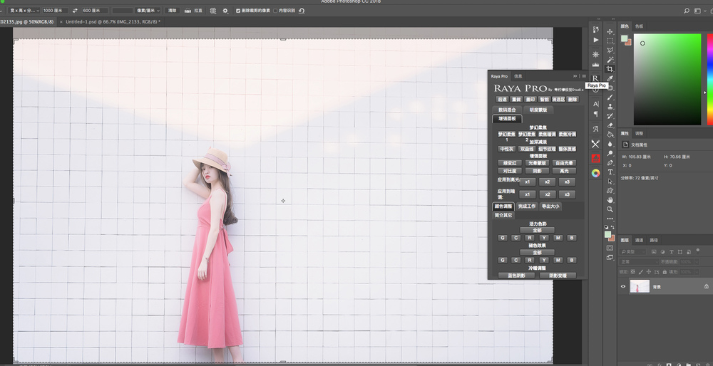Image resolution: width=713 pixels, height=366 pixels.
Task: Enable the 内容识别 checkbox
Action: pos(275,11)
